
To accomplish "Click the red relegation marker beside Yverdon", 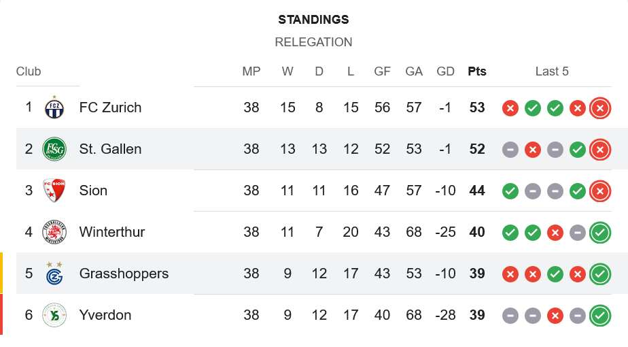I will [1, 314].
